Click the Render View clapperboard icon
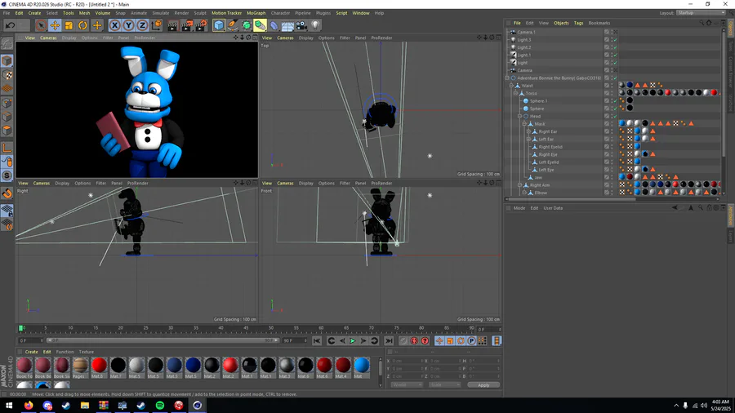Screen dimensions: 735x413 (x=172, y=25)
